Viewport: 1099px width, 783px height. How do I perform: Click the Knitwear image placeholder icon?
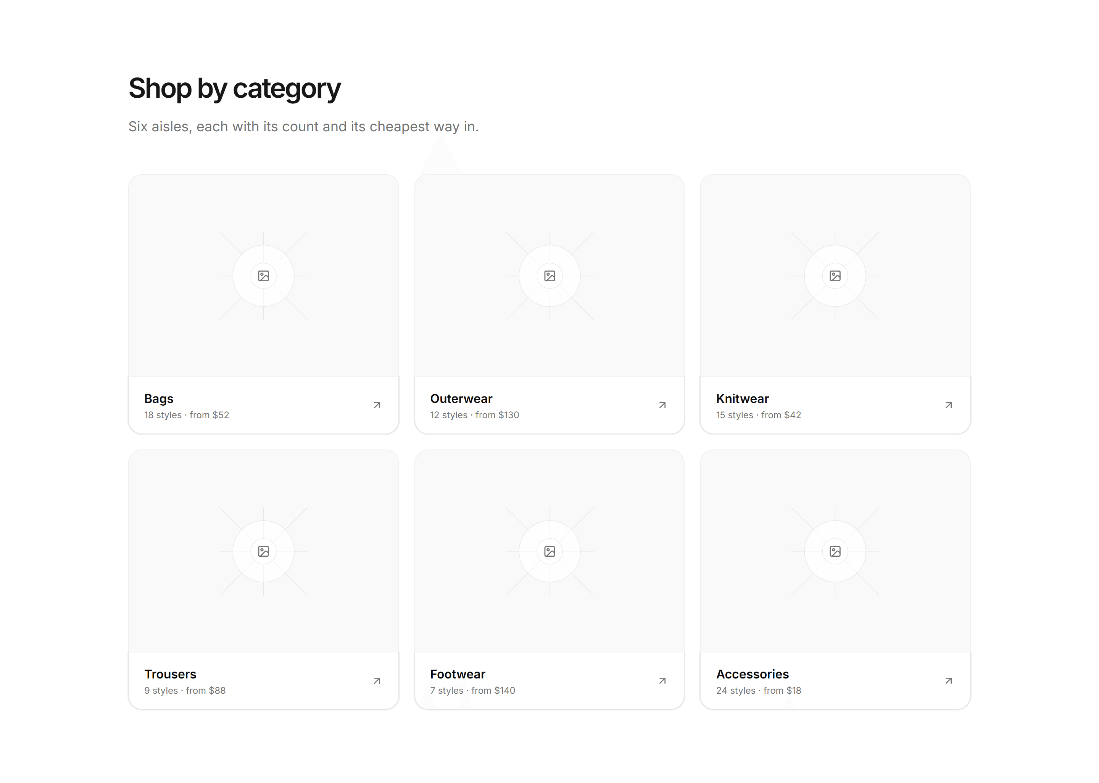(x=835, y=276)
